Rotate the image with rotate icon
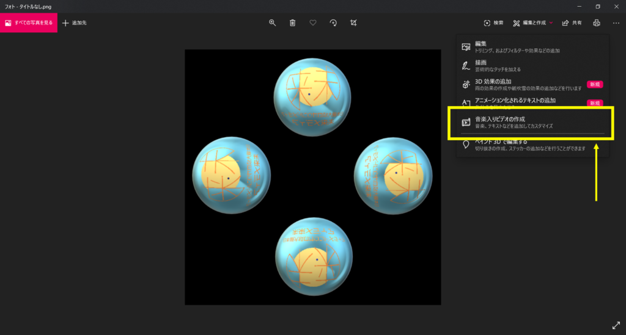The image size is (626, 335). tap(333, 23)
